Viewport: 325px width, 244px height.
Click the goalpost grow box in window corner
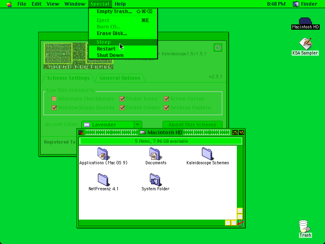[x=240, y=223]
